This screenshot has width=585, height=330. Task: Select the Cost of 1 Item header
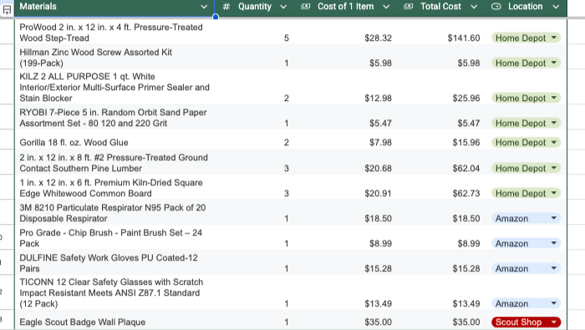[x=345, y=7]
